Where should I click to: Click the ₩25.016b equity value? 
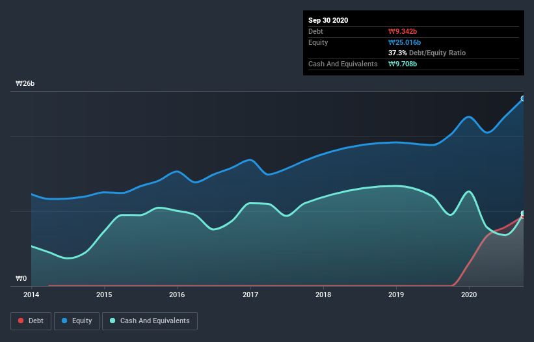pos(405,42)
